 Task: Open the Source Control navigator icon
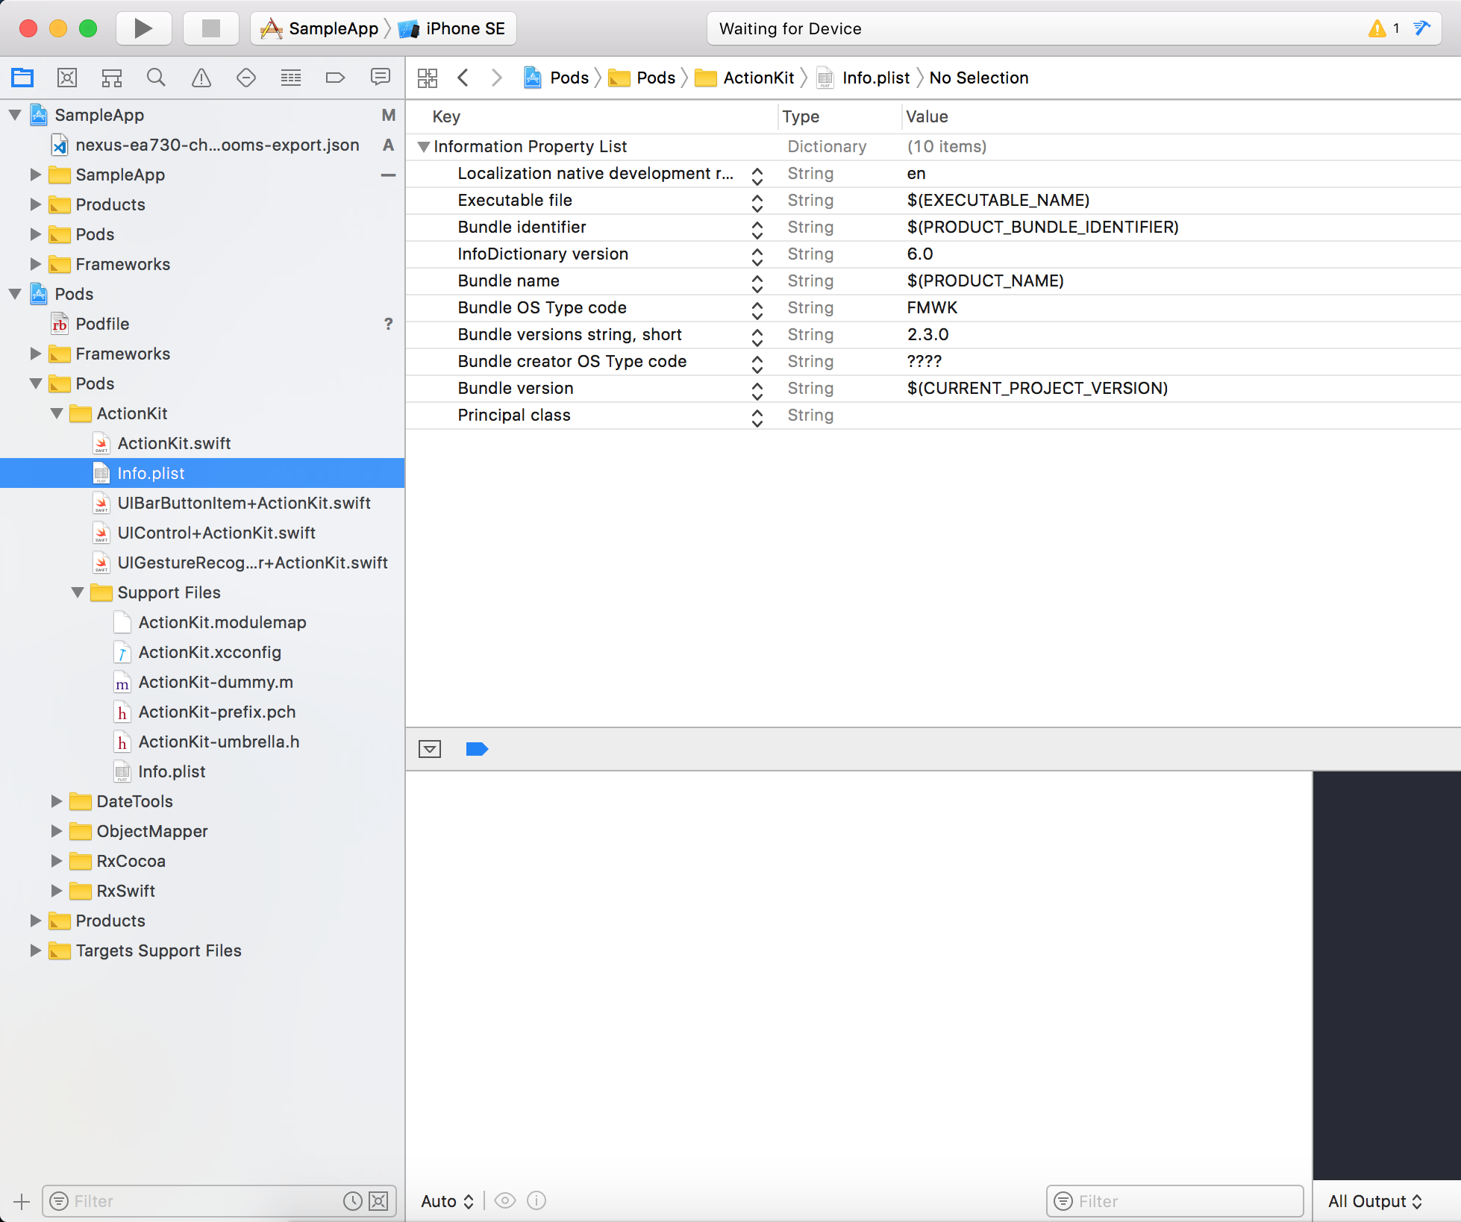[67, 78]
